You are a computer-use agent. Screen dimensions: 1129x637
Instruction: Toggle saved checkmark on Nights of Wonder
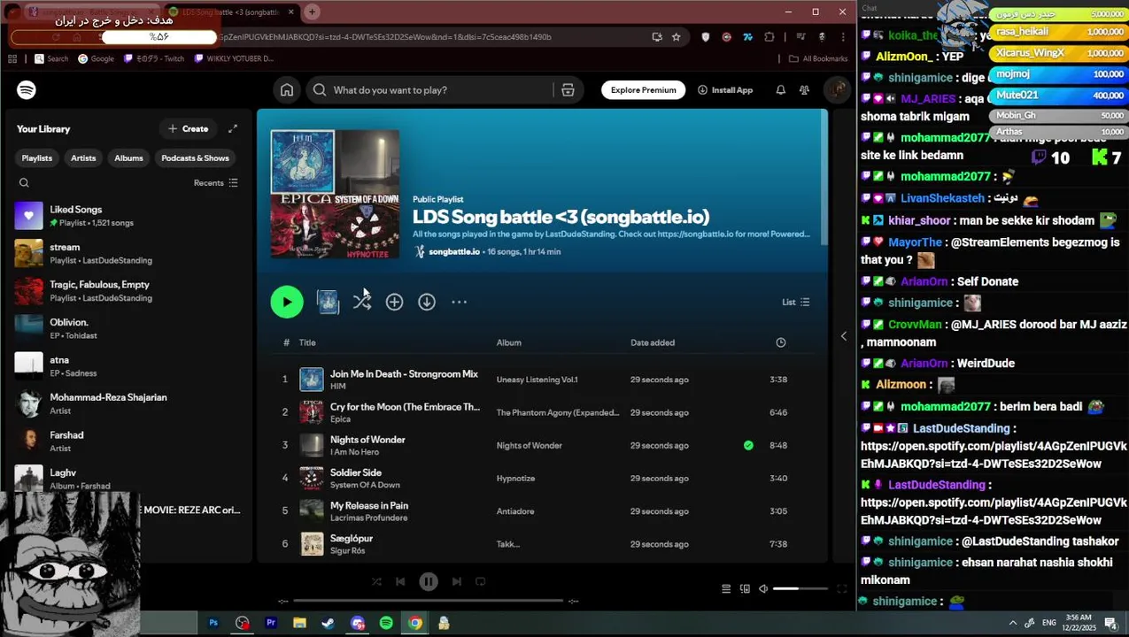coord(748,445)
